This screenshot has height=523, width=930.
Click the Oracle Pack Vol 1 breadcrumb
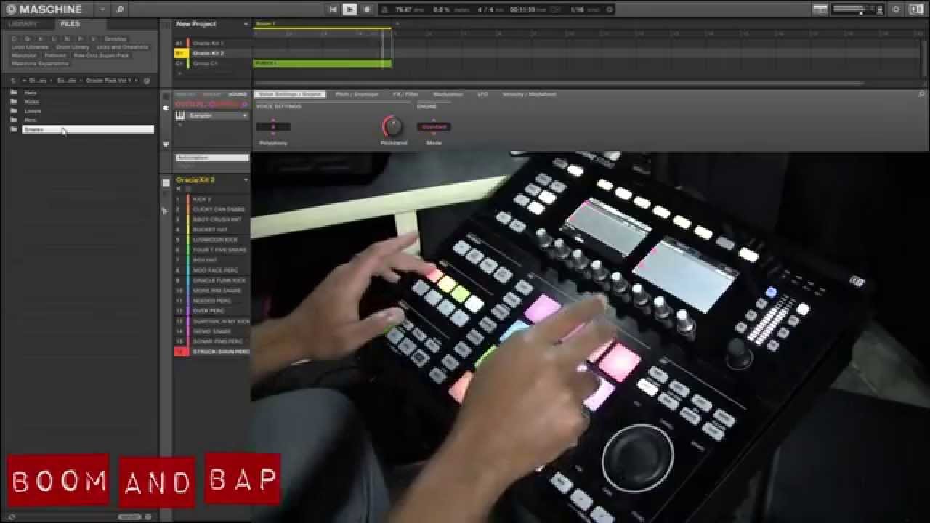[x=109, y=81]
